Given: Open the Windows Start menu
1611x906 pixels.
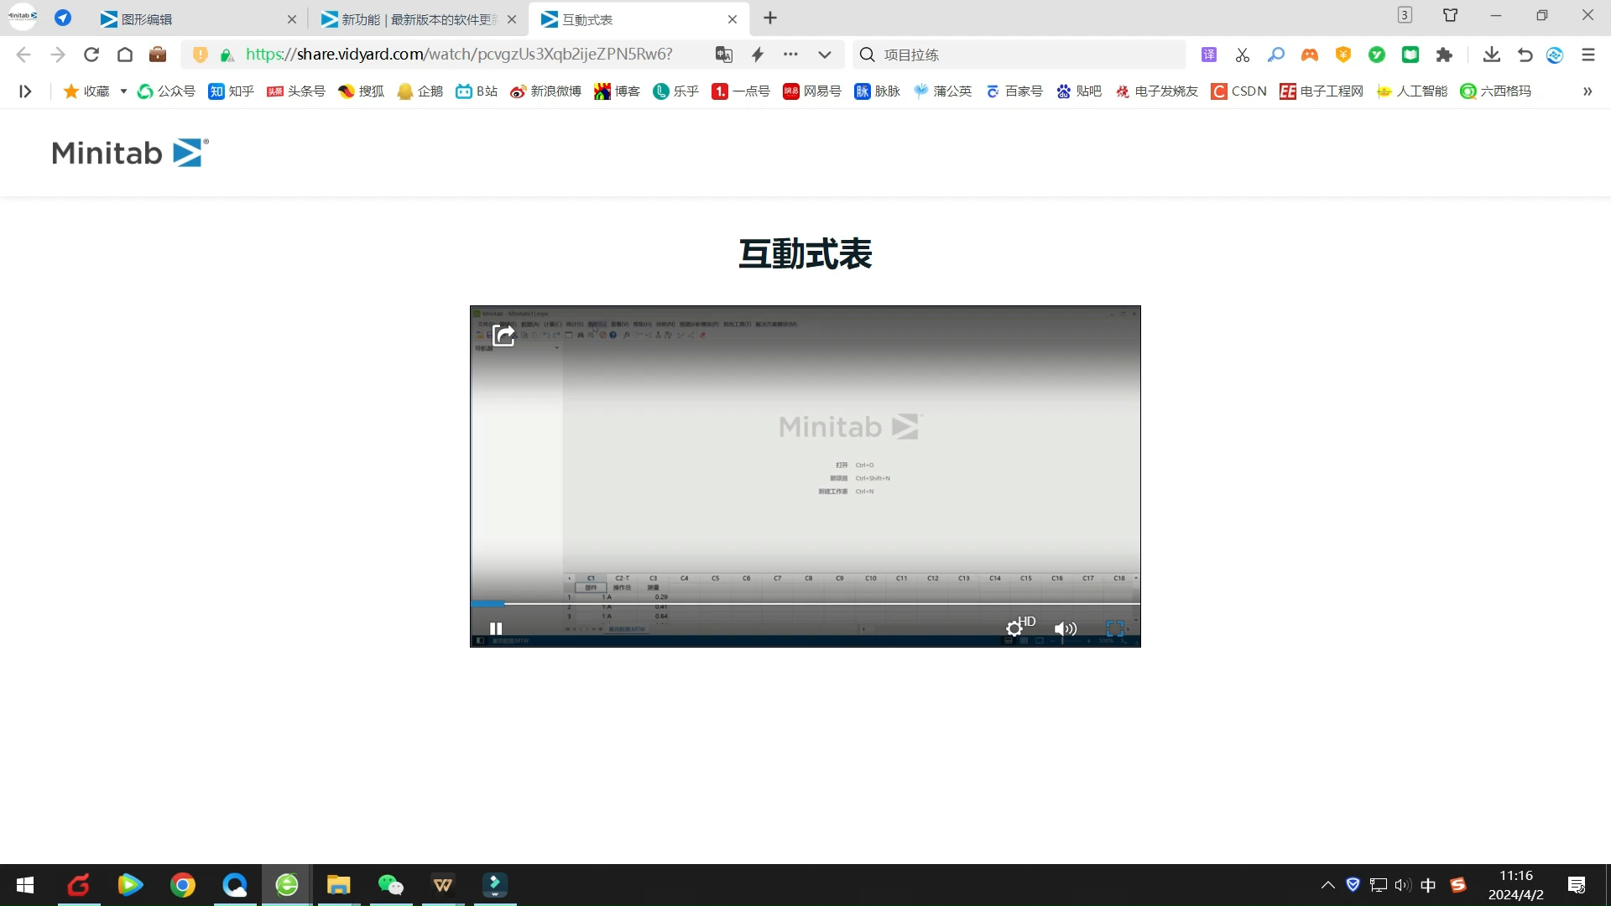Looking at the screenshot, I should 25,885.
